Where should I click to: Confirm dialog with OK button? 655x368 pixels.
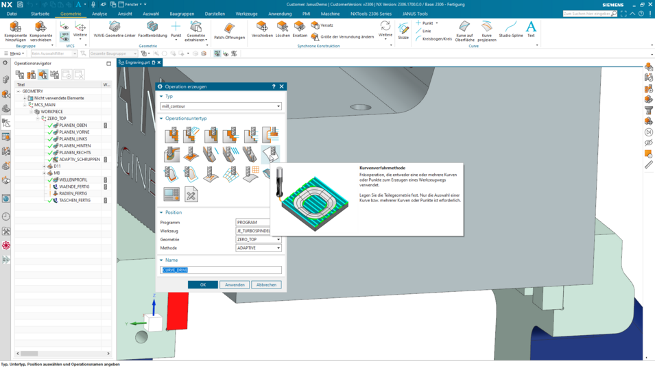coord(202,285)
